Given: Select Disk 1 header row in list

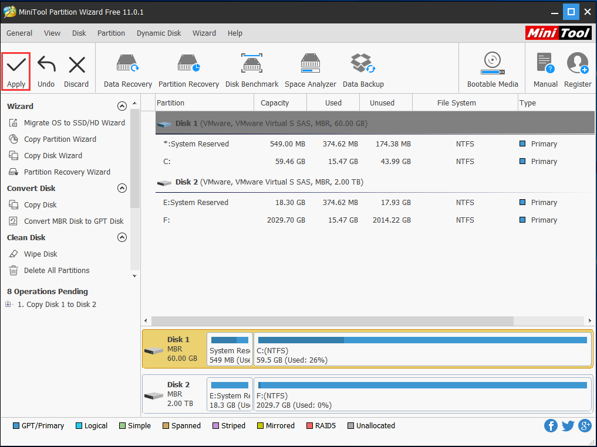Looking at the screenshot, I should click(375, 123).
